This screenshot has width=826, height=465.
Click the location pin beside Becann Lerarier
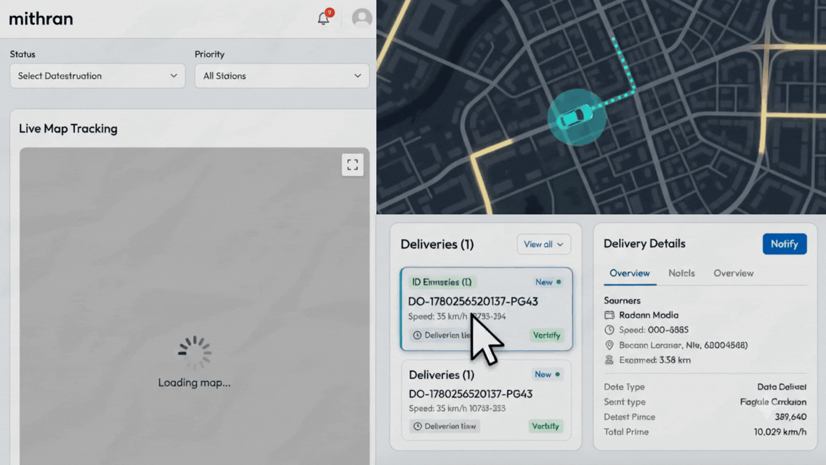pyautogui.click(x=609, y=345)
